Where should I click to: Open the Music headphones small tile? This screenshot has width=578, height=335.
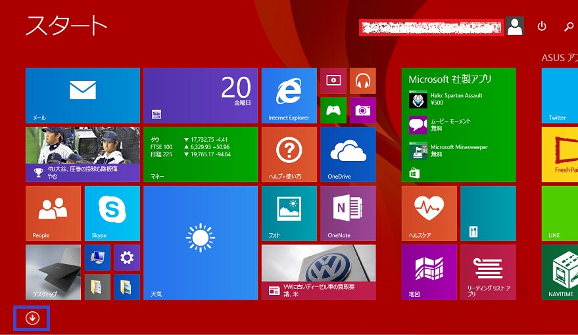[x=363, y=81]
